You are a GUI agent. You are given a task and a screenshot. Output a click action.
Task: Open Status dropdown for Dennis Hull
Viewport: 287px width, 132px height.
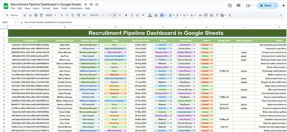212,49
